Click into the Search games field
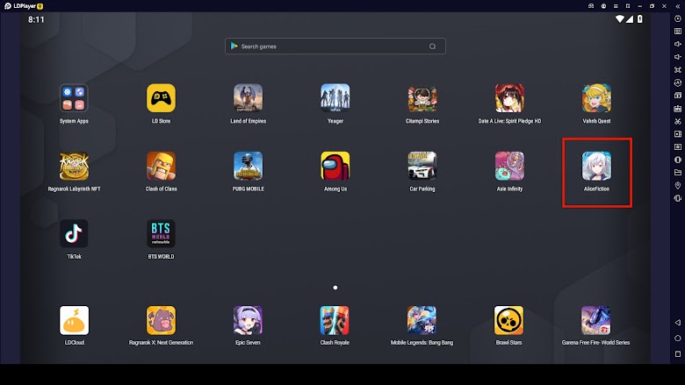 [x=335, y=46]
